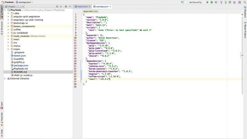Image resolution: width=247 pixels, height=139 pixels.
Task: Open Project panel settings gear
Action: (x=66, y=7)
